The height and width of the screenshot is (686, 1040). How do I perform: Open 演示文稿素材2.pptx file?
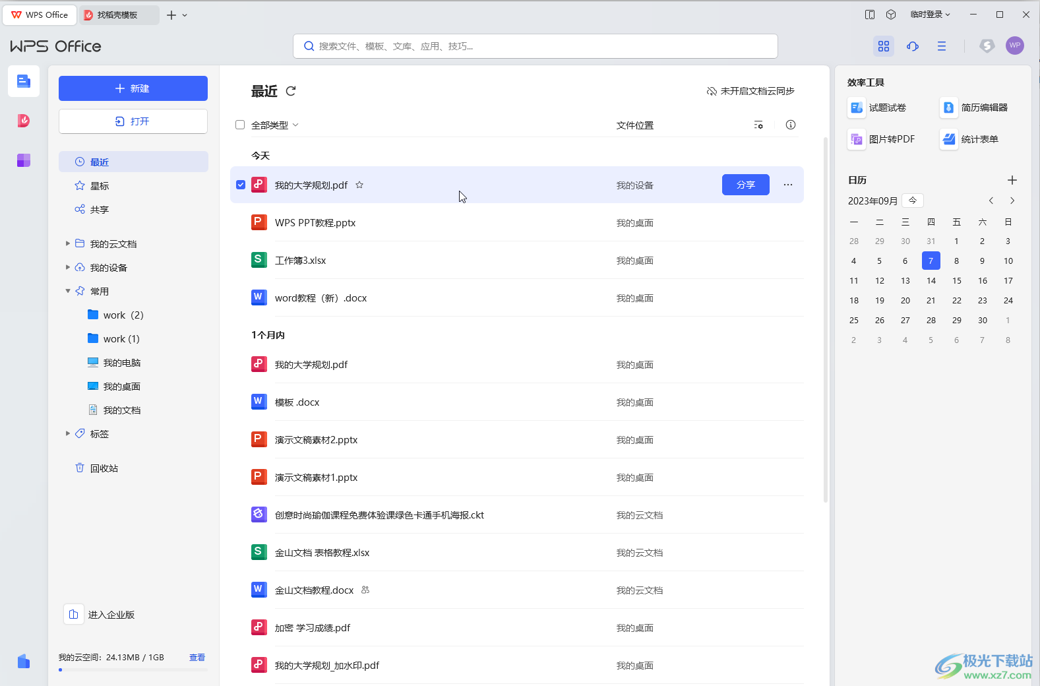tap(517, 439)
